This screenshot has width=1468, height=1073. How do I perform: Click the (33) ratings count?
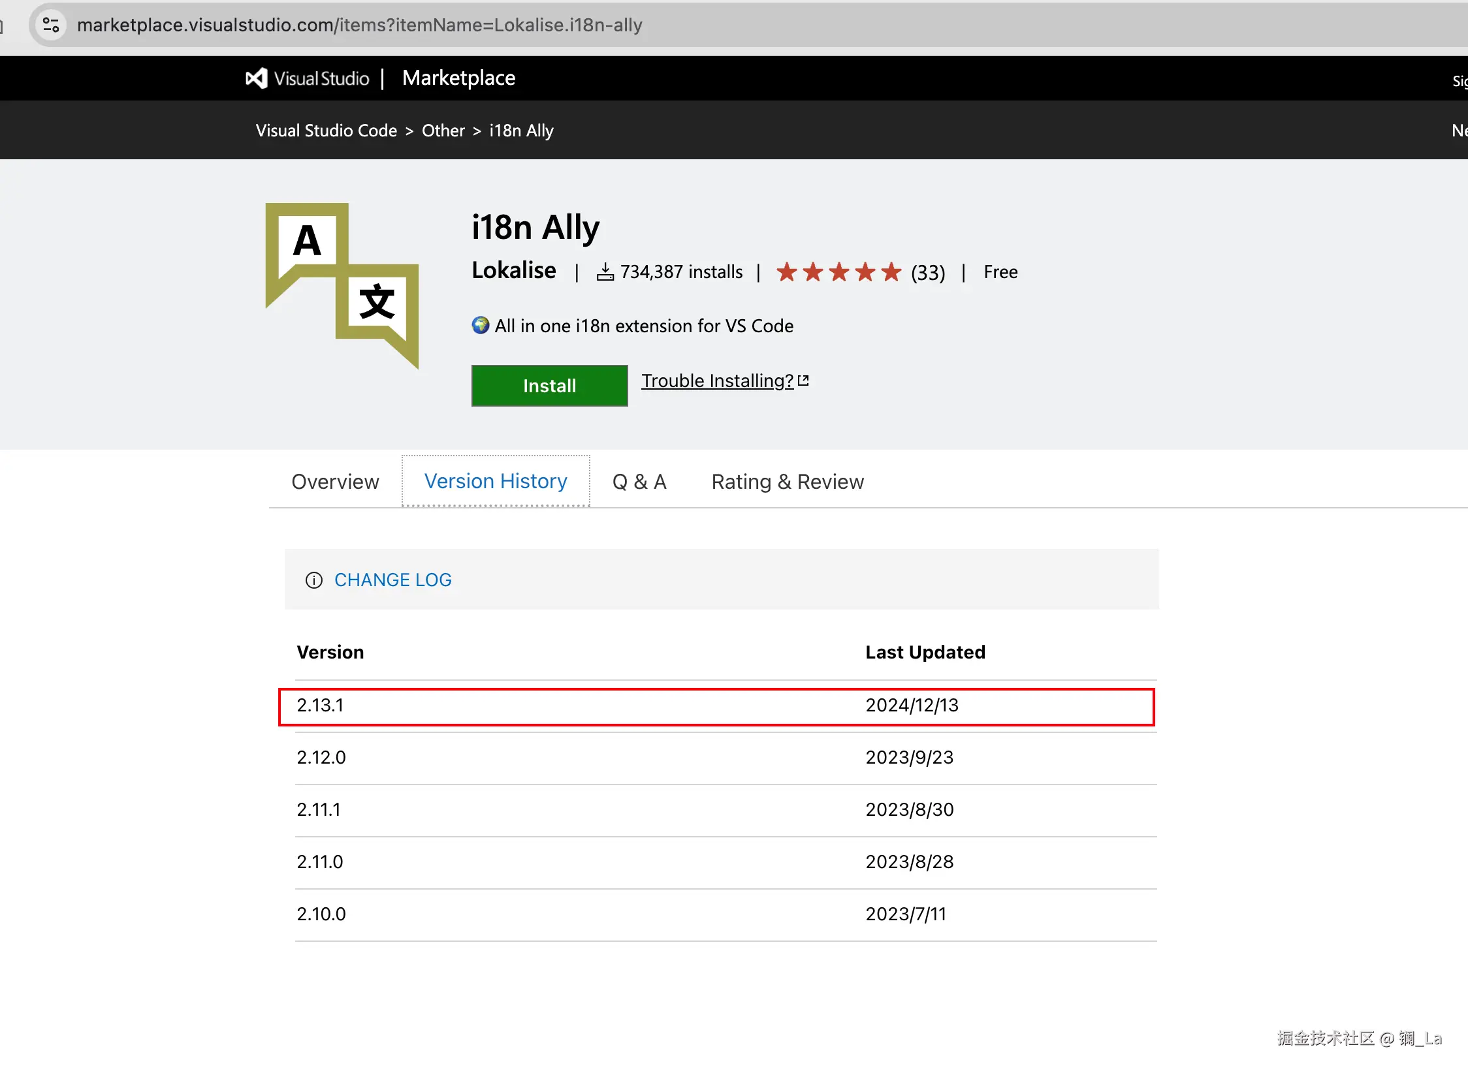tap(928, 272)
